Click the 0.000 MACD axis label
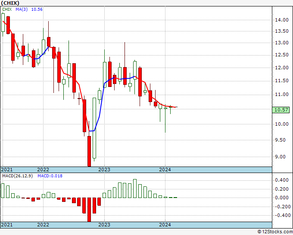 282,198
